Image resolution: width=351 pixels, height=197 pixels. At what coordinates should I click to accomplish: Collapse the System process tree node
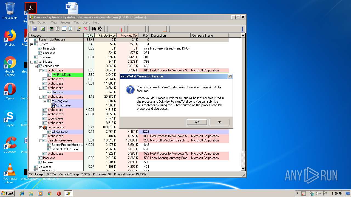32,44
